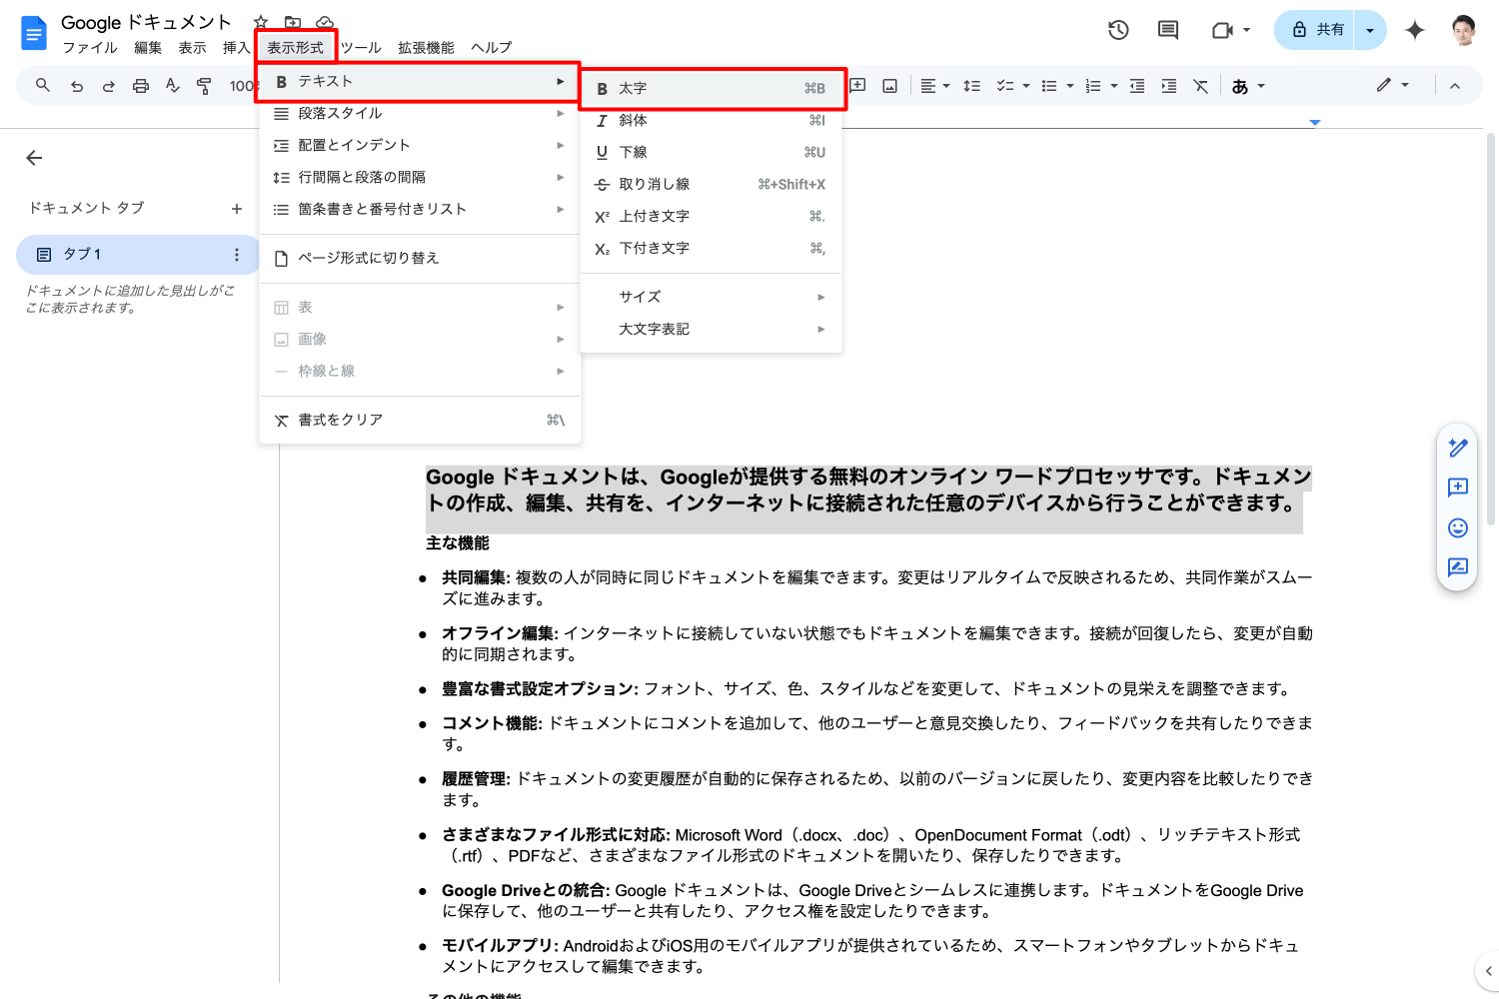Screen dimensions: 1499x999
Task: Expand the checklist dropdown
Action: tap(1026, 86)
